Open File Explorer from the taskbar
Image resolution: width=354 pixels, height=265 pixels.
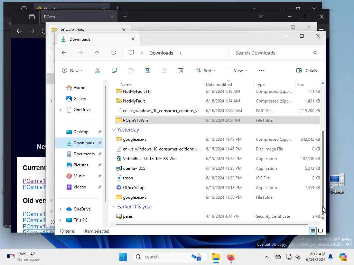click(216, 257)
